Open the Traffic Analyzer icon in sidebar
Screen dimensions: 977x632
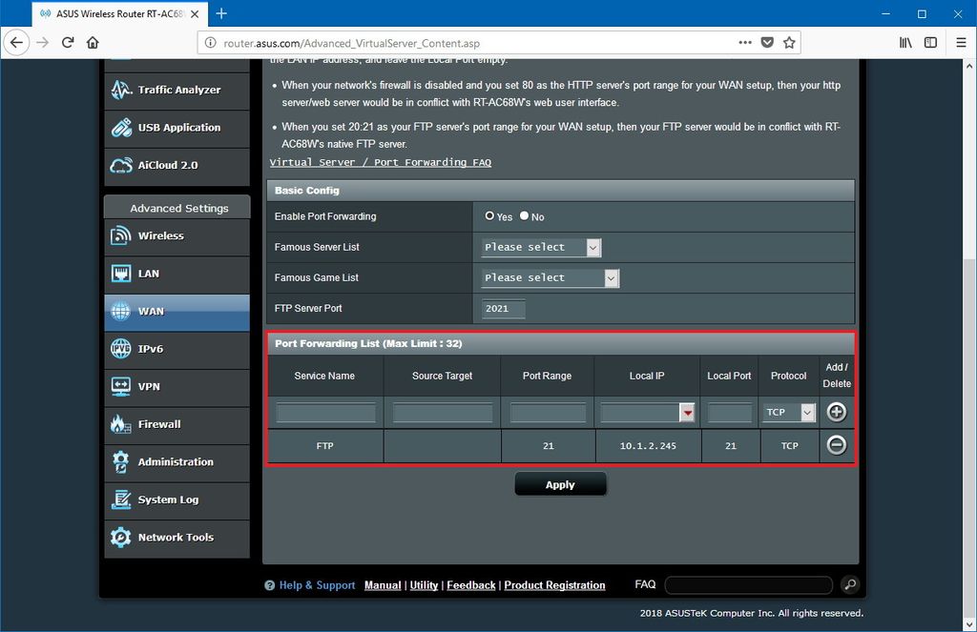click(x=121, y=91)
